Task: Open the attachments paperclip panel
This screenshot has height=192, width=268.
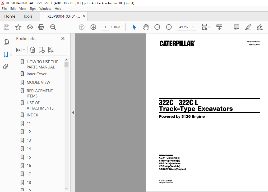Action: 6,66
